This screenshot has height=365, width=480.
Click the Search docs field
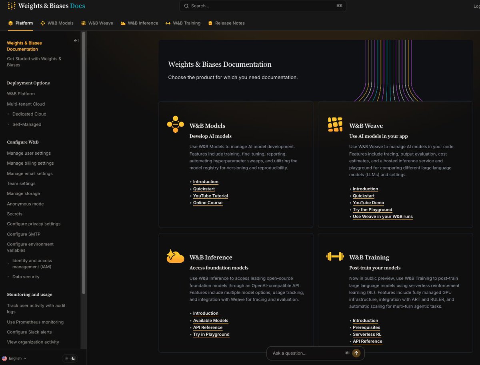[263, 6]
